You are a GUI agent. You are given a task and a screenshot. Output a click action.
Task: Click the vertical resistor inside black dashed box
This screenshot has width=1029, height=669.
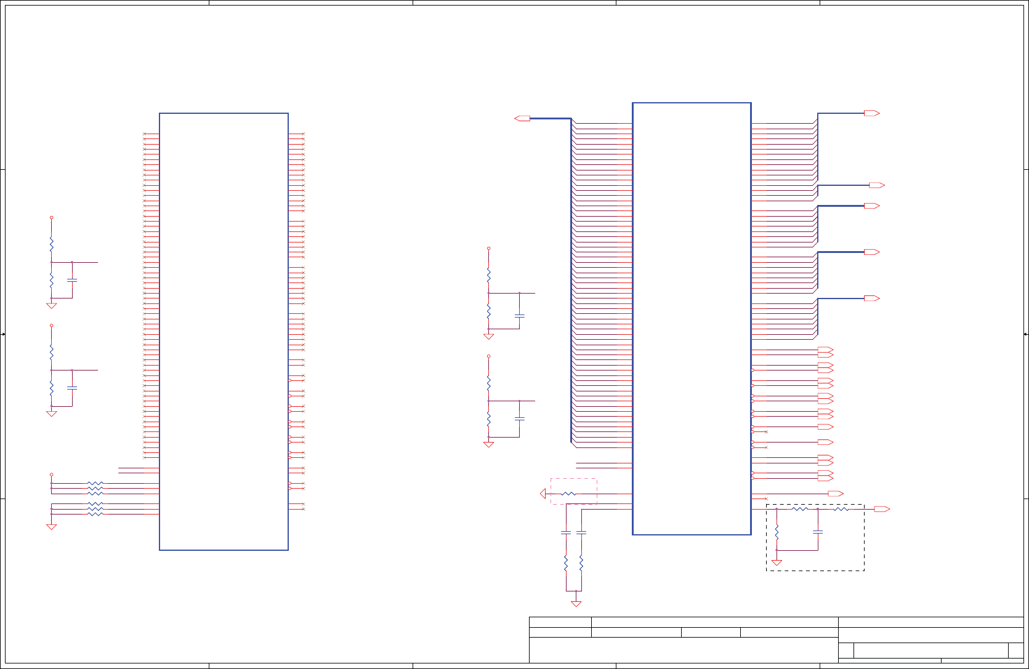777,531
